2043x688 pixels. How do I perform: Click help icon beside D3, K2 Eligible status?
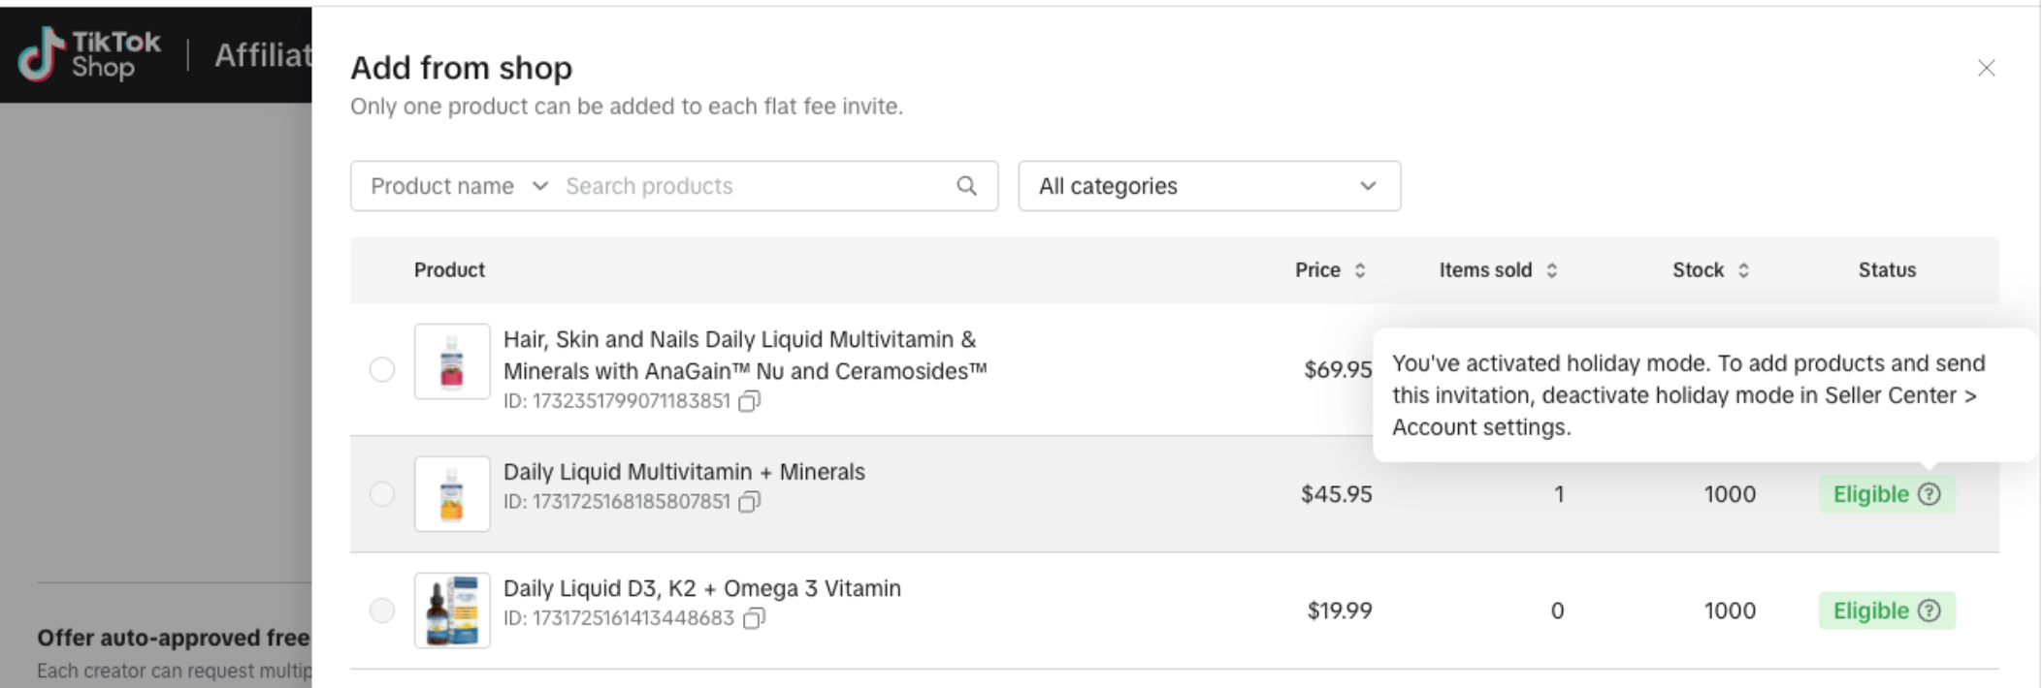click(1929, 610)
